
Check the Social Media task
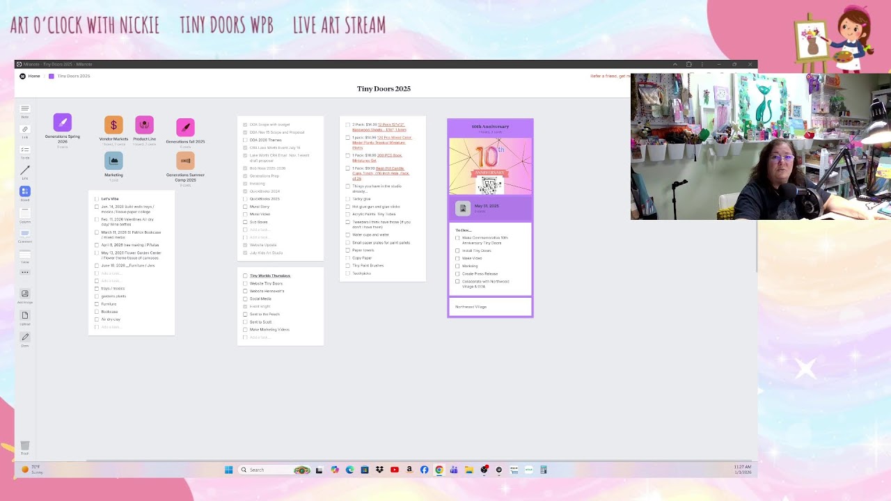tap(245, 299)
